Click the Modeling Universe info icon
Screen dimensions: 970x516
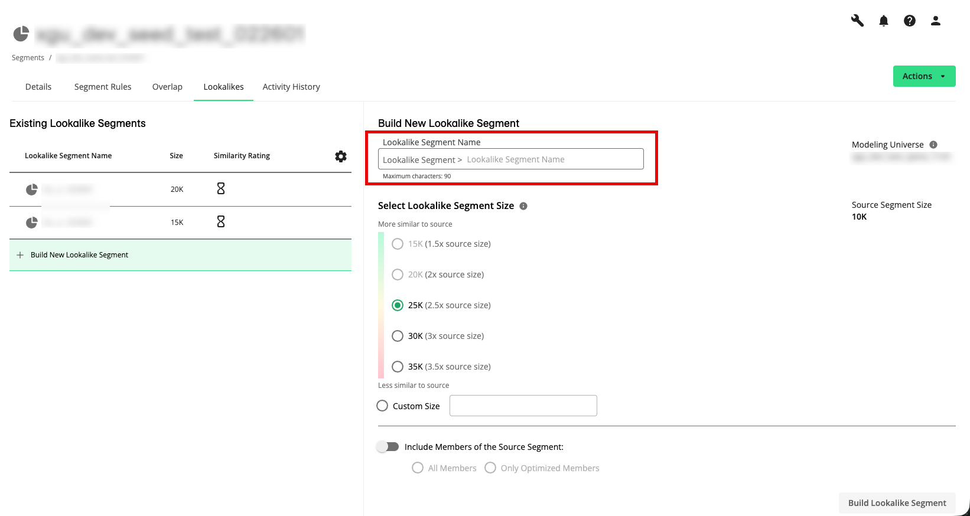coord(933,145)
